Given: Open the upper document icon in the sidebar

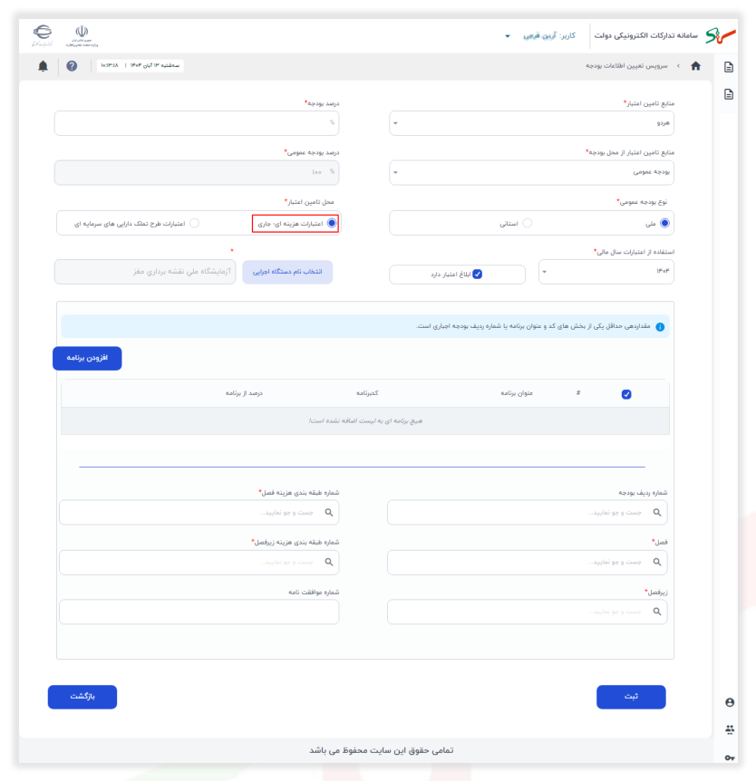Looking at the screenshot, I should pos(729,67).
